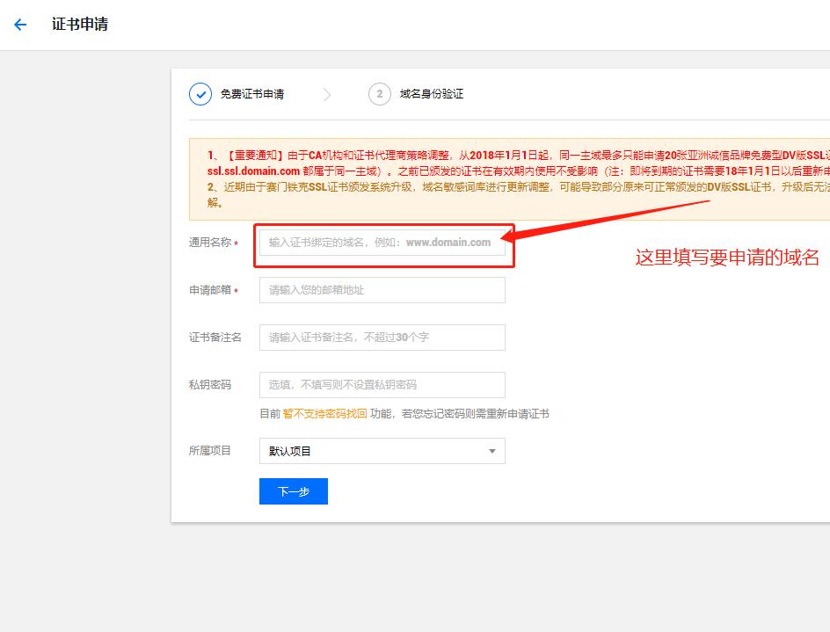This screenshot has width=830, height=632.
Task: Click the 证书备注名 remark input field
Action: 382,338
